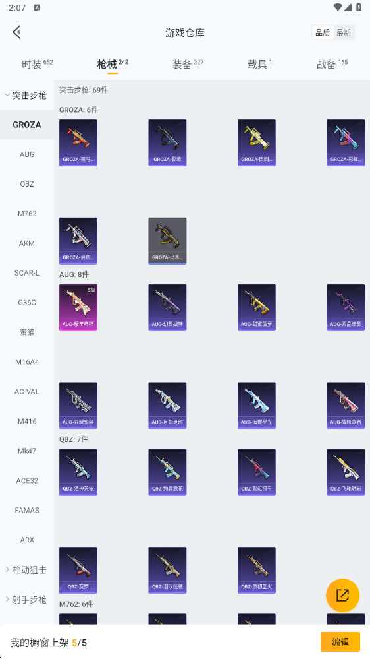
Task: Select AKM in the weapon sidebar
Action: click(x=27, y=243)
